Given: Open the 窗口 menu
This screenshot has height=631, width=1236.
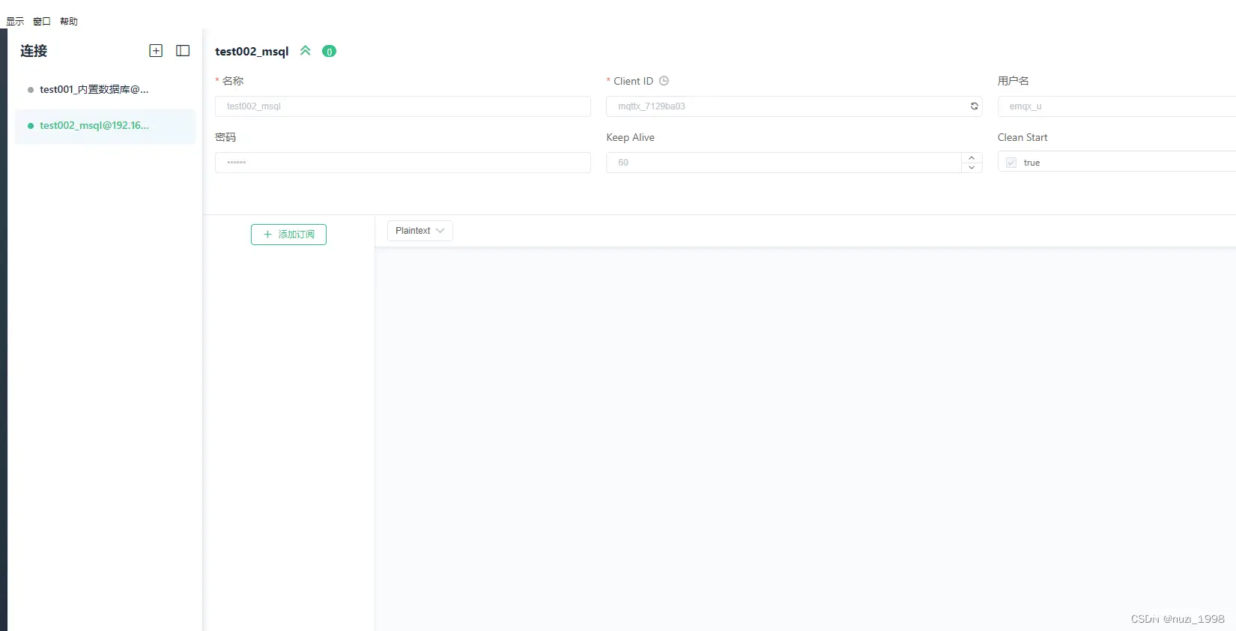Looking at the screenshot, I should [x=42, y=21].
